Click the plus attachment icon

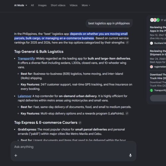[x=16, y=155]
